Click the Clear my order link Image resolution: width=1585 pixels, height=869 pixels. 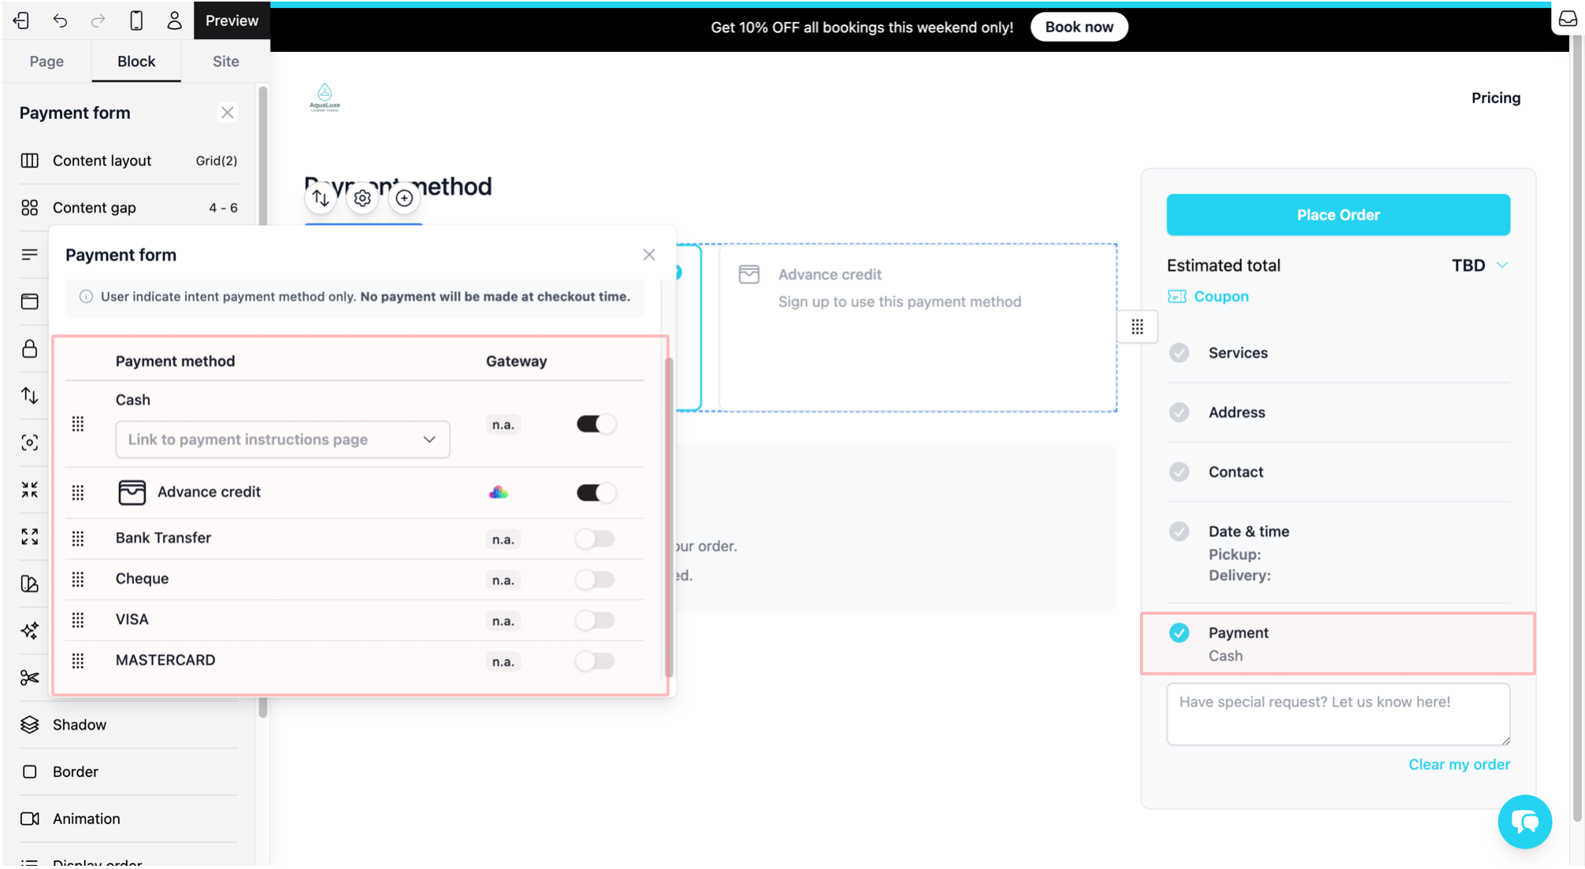1459,764
